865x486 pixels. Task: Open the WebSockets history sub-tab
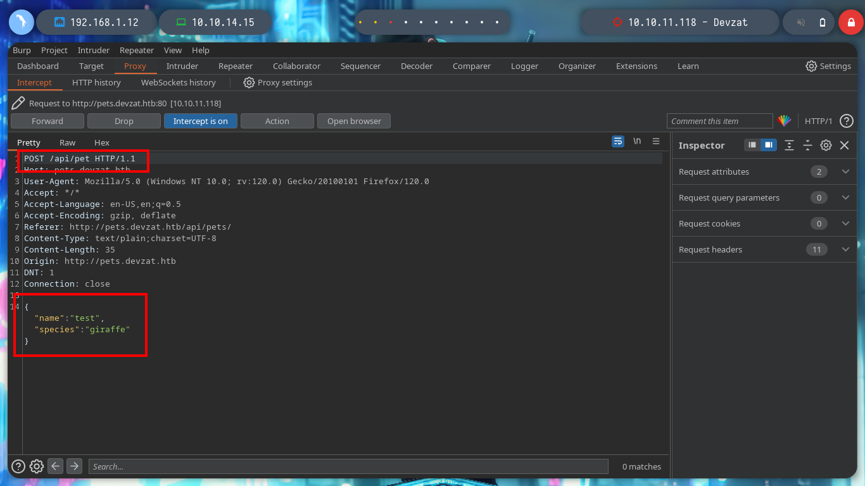179,82
